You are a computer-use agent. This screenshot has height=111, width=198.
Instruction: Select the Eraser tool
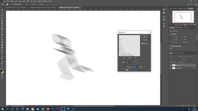2,40
